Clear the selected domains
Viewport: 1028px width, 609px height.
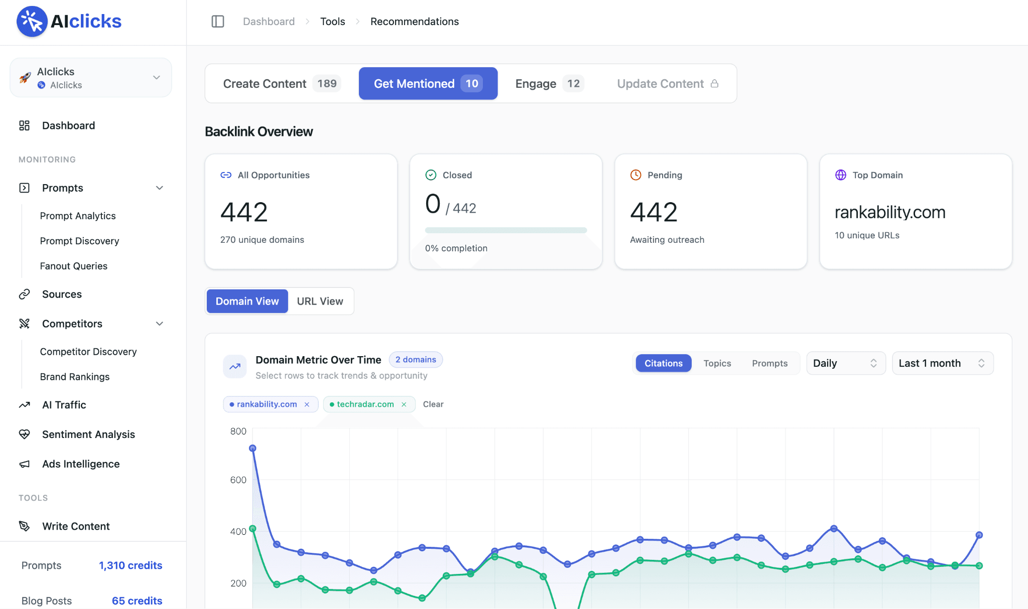point(433,404)
